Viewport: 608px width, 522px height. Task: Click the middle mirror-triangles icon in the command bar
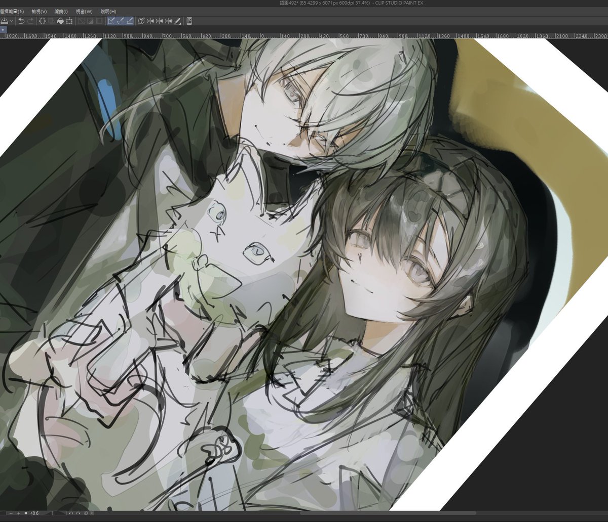pos(159,21)
